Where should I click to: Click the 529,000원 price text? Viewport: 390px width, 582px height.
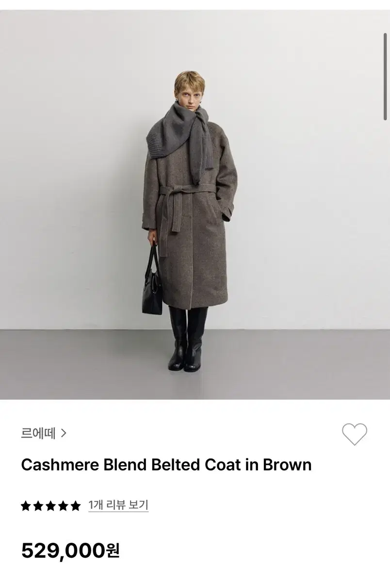(70, 550)
